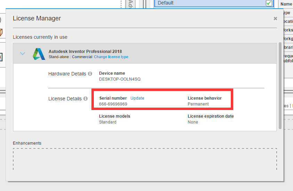Open the Change license type link

[x=111, y=57]
